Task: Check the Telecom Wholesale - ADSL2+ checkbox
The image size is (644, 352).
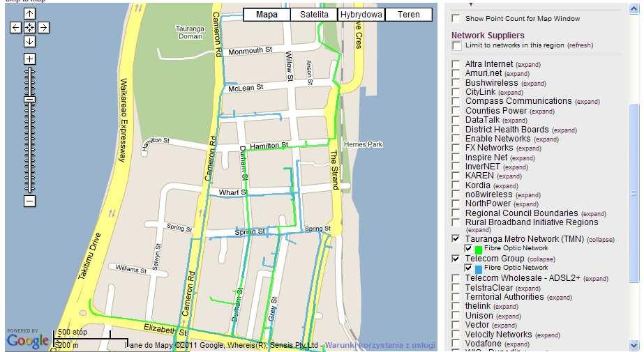Action: 456,278
